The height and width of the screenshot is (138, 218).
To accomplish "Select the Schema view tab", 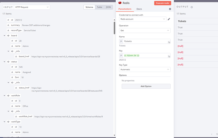I will (x=89, y=7).
